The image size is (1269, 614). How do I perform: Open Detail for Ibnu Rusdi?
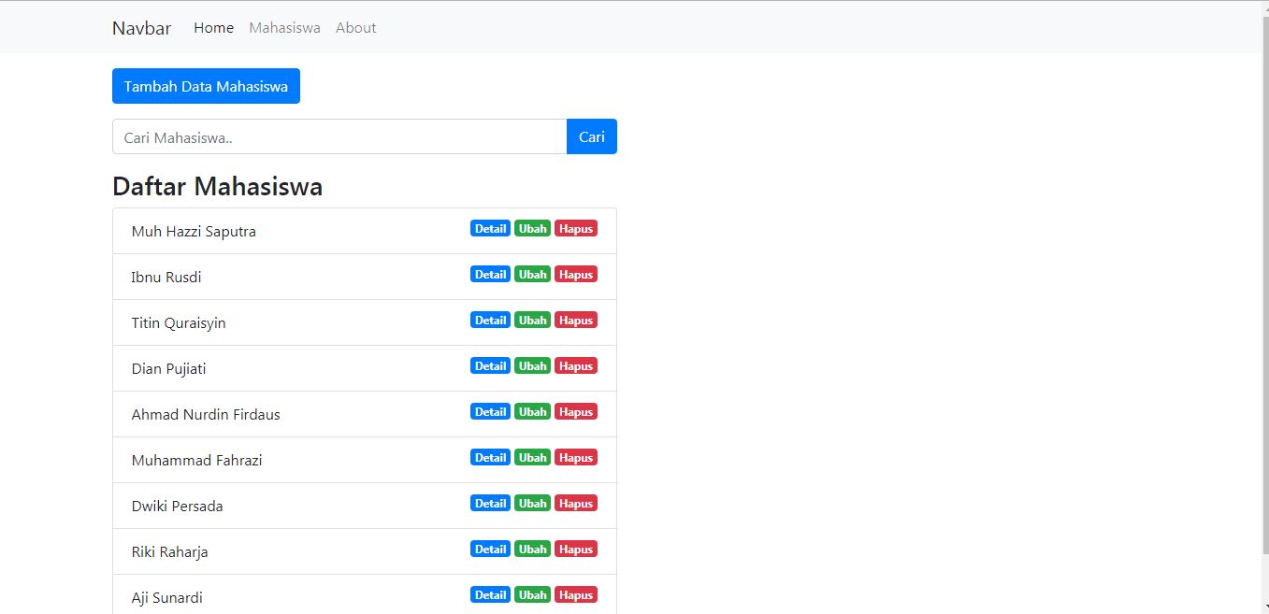[x=490, y=275]
